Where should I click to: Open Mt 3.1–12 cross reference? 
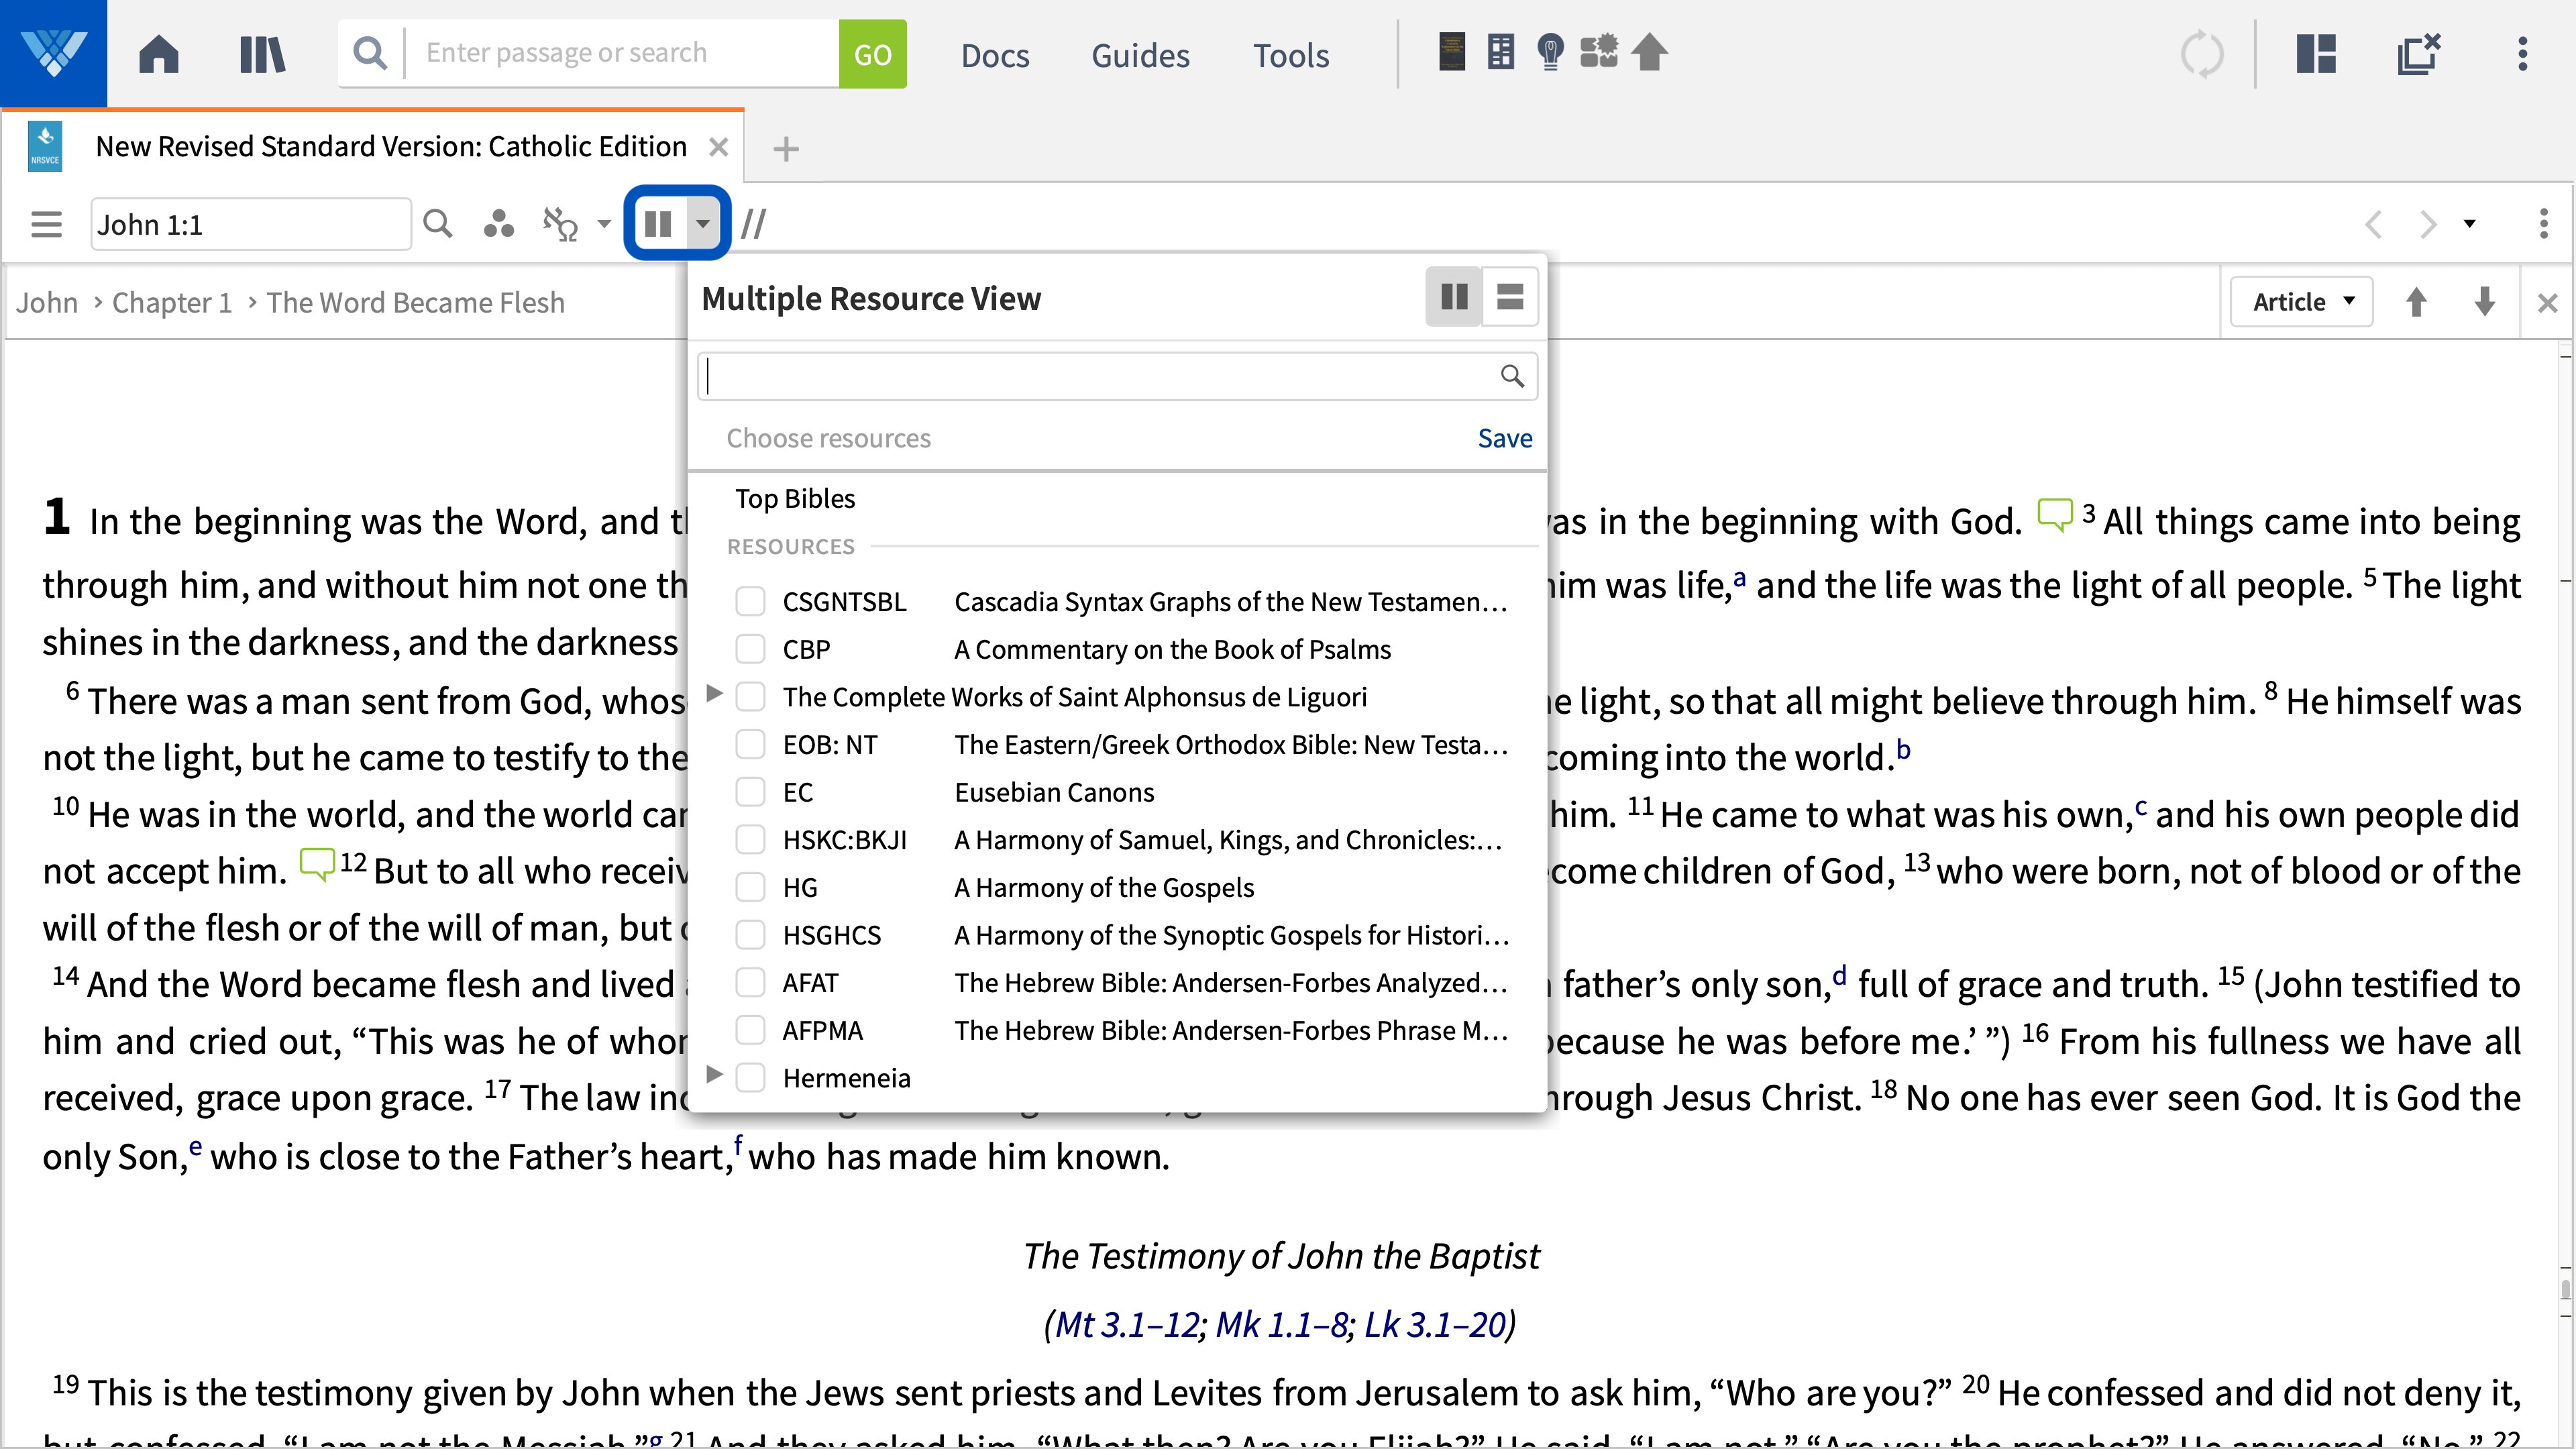1127,1324
